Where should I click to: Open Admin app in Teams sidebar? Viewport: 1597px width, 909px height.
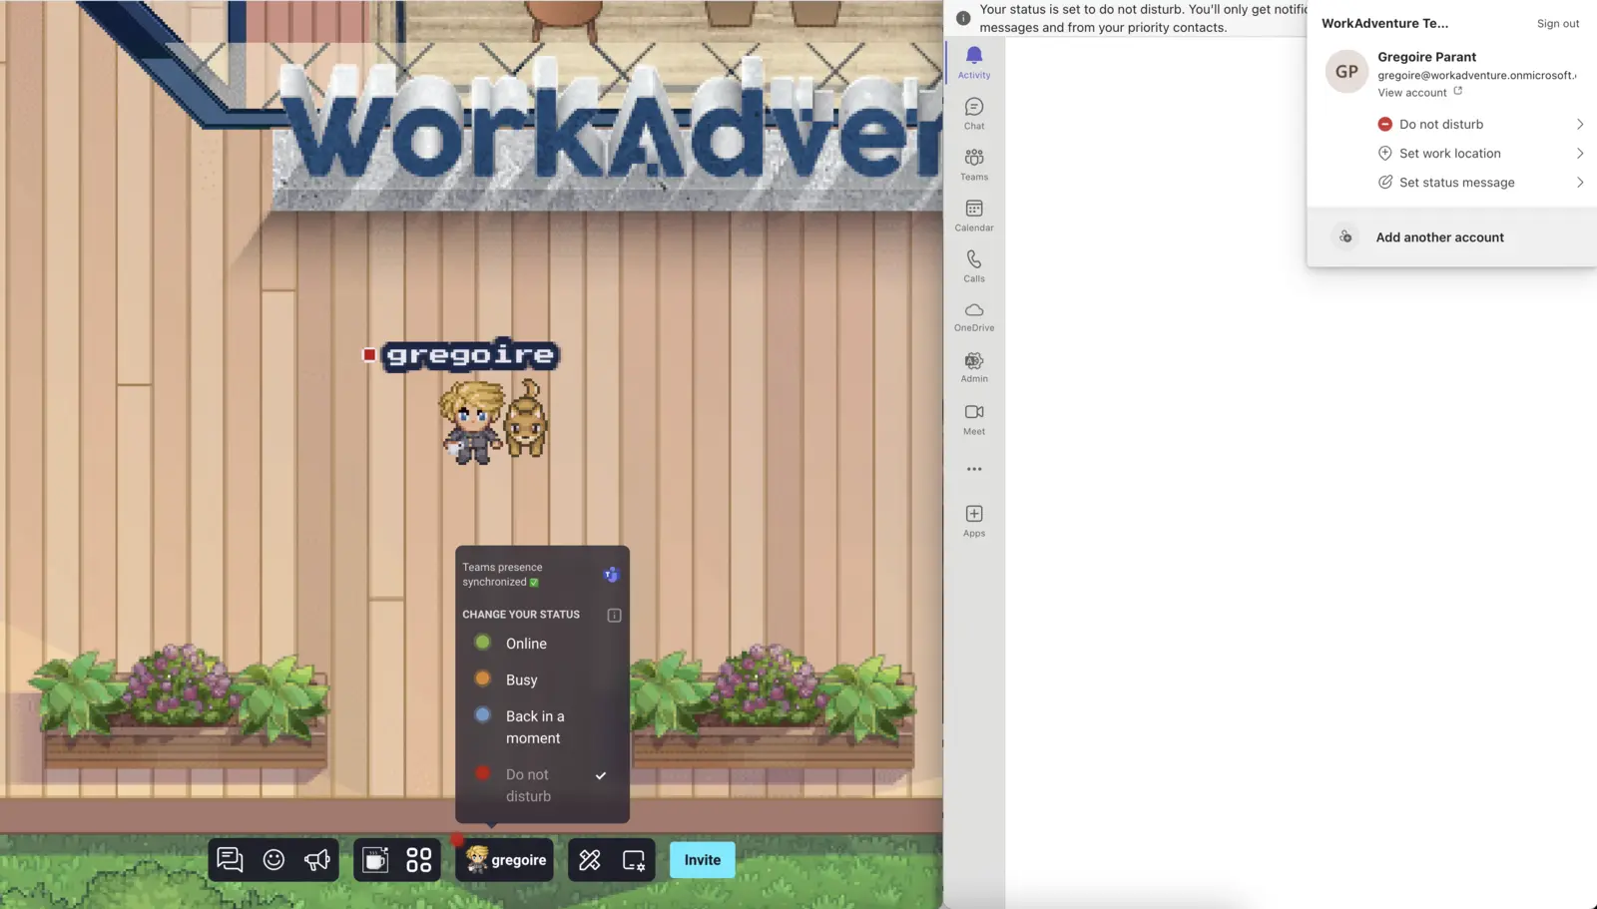[x=974, y=366]
